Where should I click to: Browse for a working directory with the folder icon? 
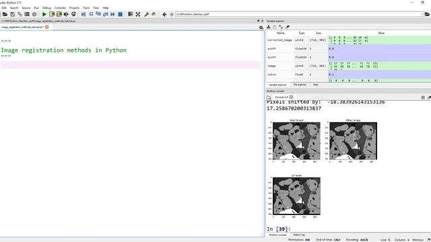(x=427, y=14)
